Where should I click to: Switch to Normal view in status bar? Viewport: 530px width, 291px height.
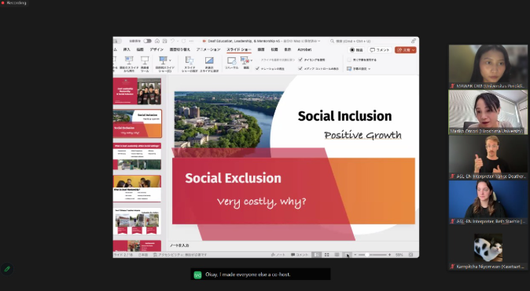click(x=316, y=255)
